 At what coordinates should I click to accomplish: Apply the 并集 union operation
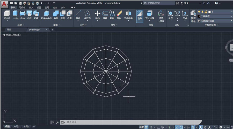56,15
